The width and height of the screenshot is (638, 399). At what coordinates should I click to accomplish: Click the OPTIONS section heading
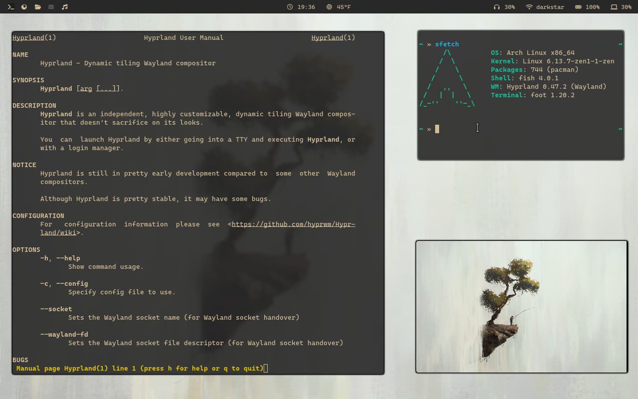(26, 250)
